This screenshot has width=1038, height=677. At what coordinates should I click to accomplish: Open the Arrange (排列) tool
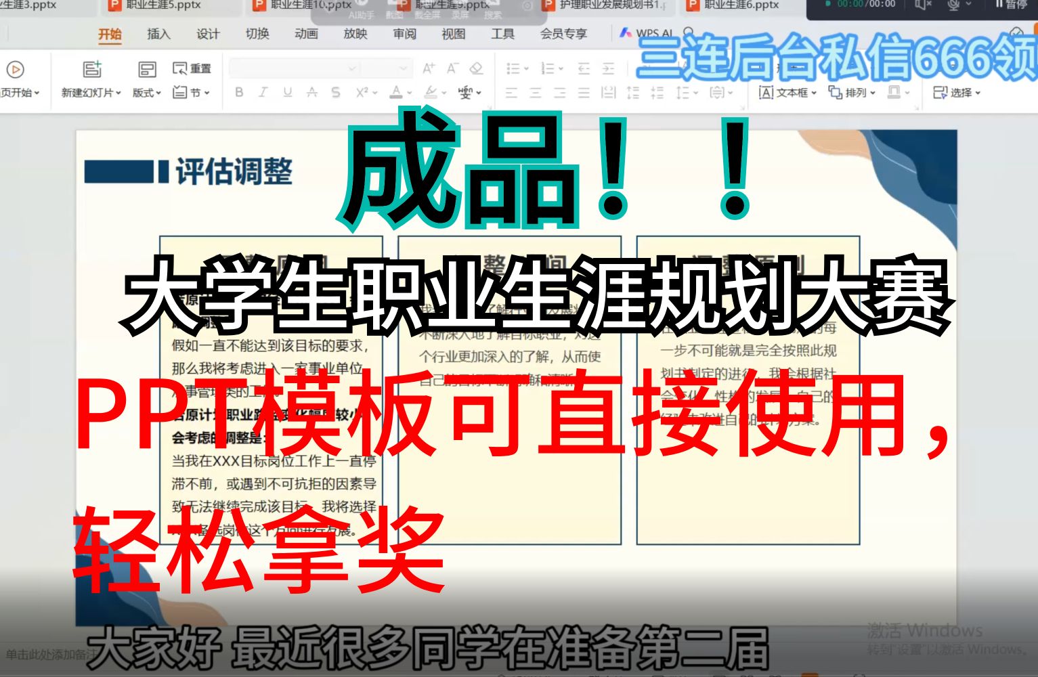click(x=851, y=92)
